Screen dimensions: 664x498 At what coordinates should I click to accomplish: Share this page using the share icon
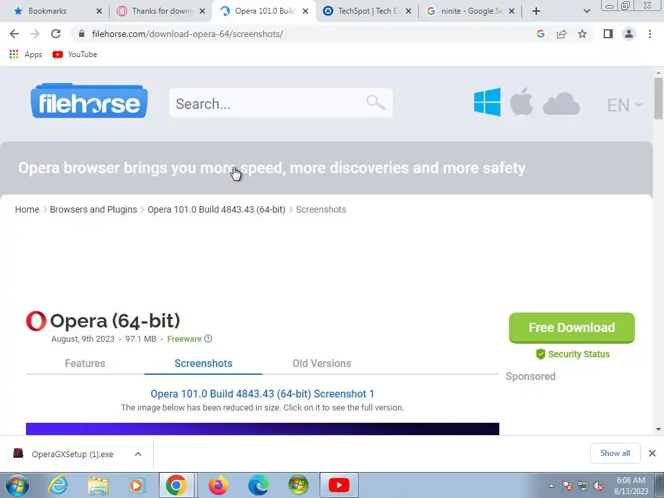[x=562, y=34]
